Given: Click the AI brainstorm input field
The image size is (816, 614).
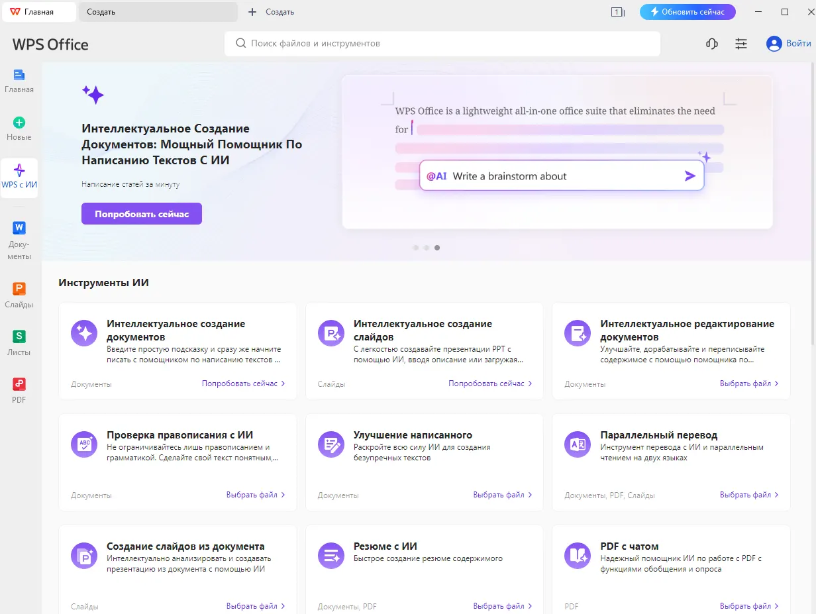Looking at the screenshot, I should click(x=561, y=175).
